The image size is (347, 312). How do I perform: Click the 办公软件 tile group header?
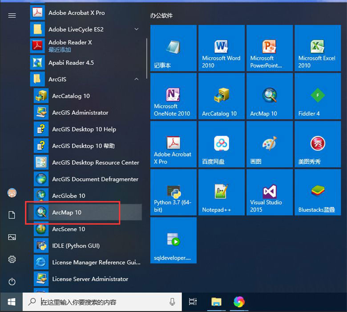tap(161, 16)
